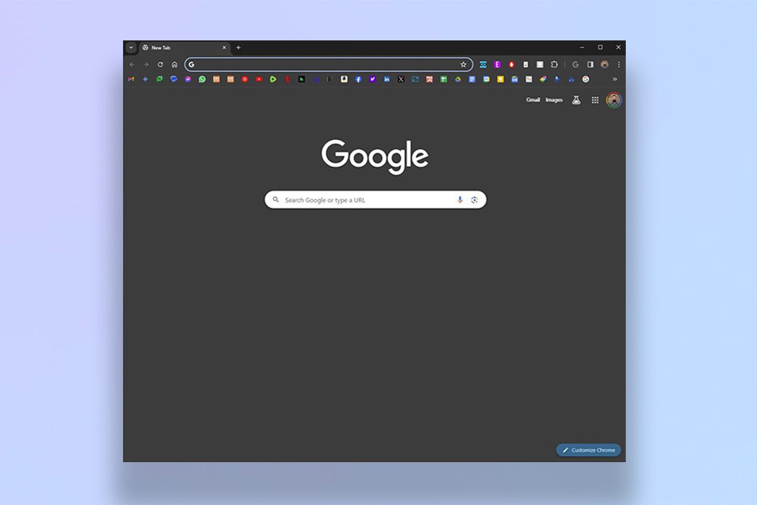This screenshot has height=505, width=757.
Task: Open the Google apps grid
Action: (x=594, y=100)
